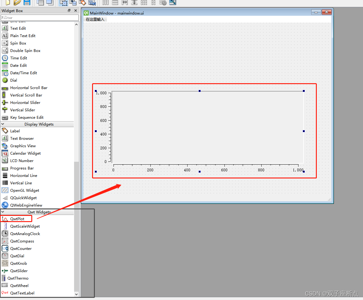Open the 在这里输入 menu placeholder
Image resolution: width=363 pixels, height=300 pixels.
(x=95, y=19)
